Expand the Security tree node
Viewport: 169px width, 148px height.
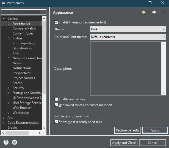coord(9,88)
